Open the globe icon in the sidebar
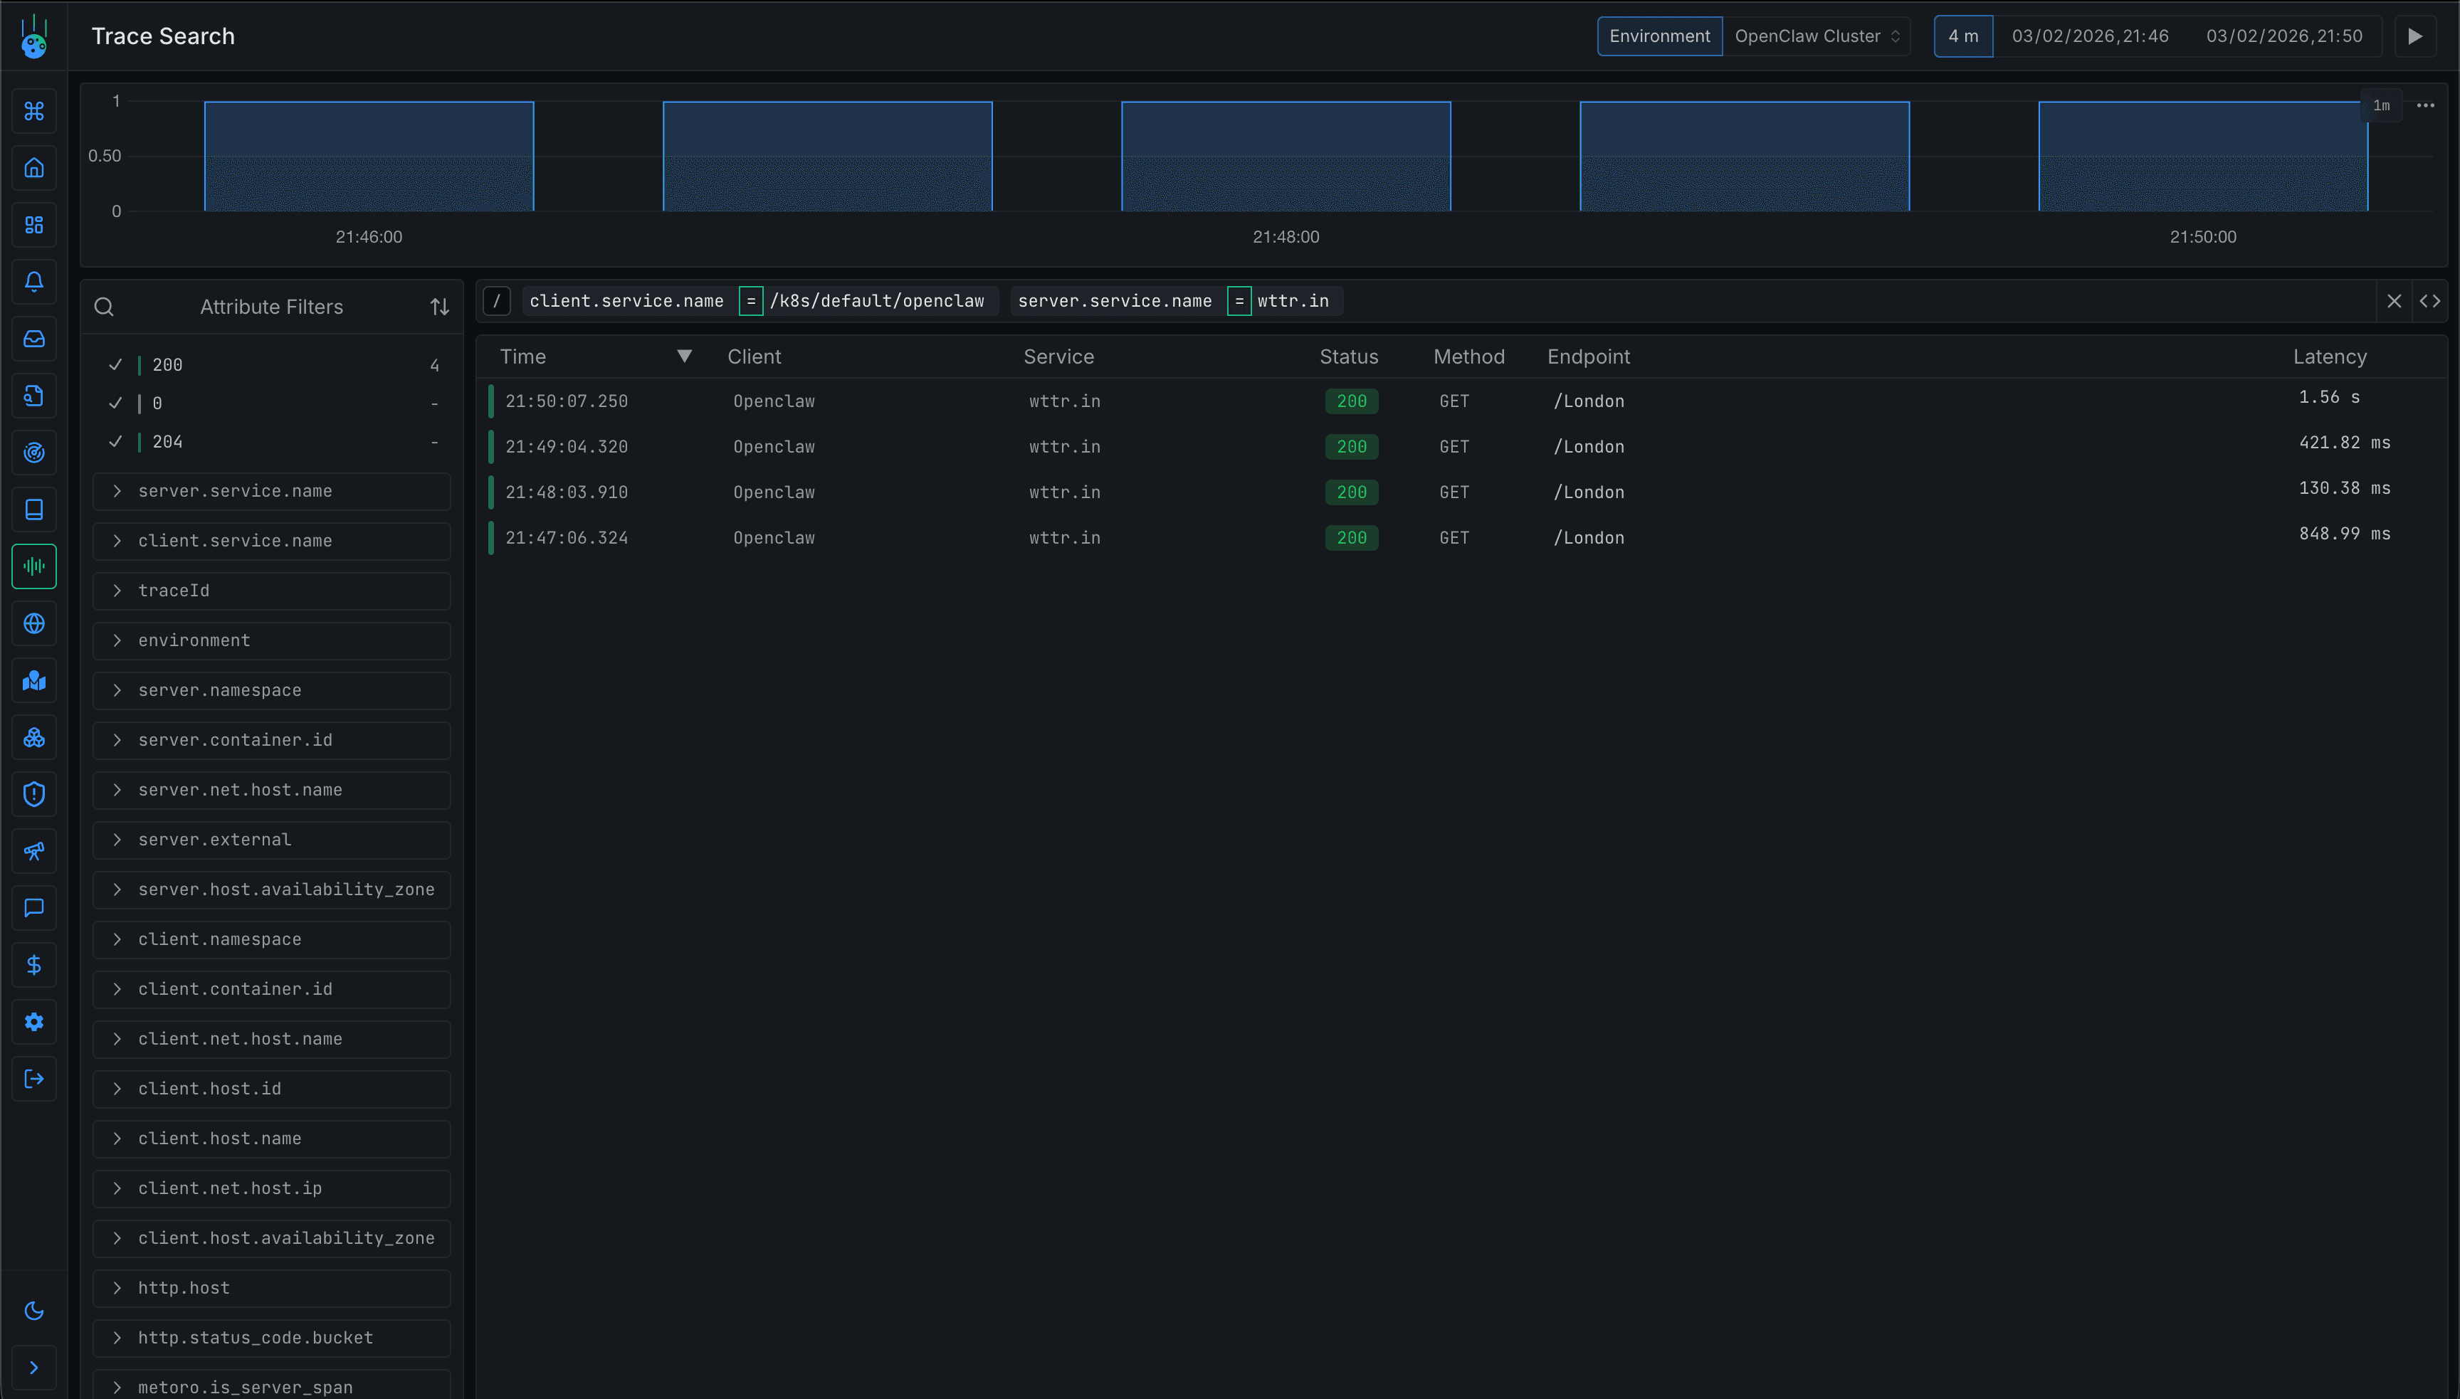 coord(33,623)
